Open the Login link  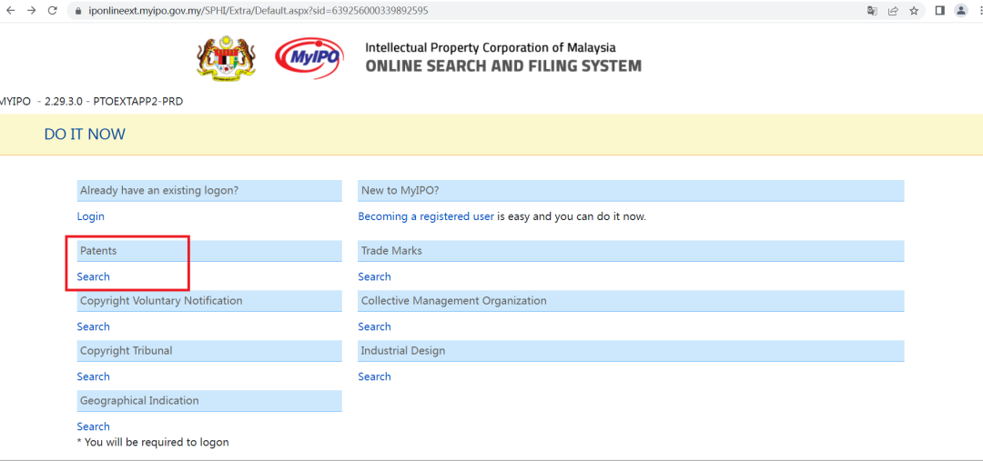click(x=91, y=216)
